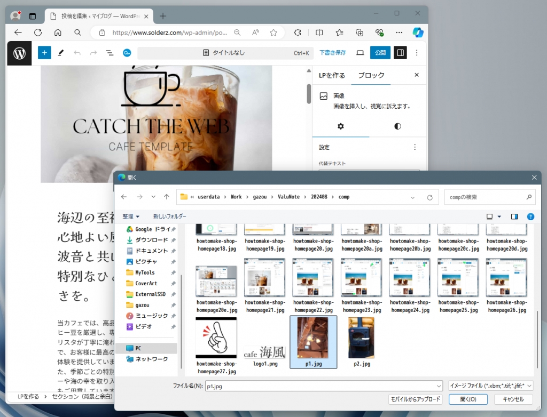The height and width of the screenshot is (417, 547).
Task: Click the Redo arrow in the editor toolbar
Action: (93, 53)
